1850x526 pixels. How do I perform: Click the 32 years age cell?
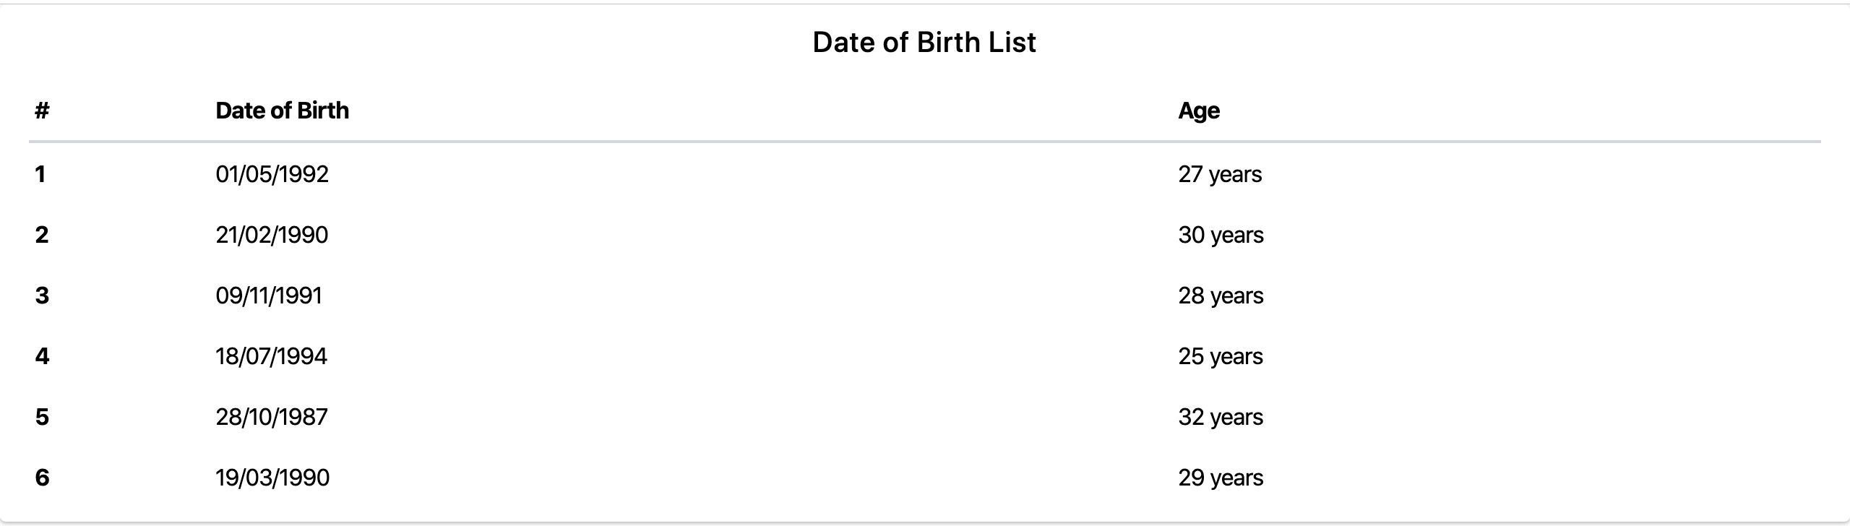coord(1221,418)
